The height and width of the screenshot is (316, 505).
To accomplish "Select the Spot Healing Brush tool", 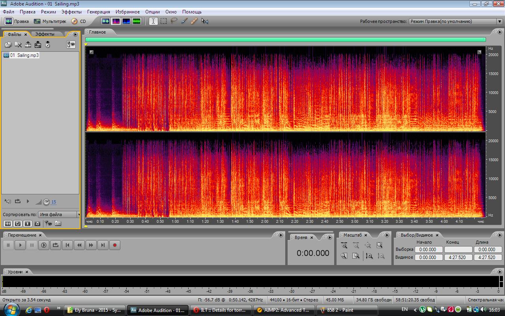I will 194,21.
